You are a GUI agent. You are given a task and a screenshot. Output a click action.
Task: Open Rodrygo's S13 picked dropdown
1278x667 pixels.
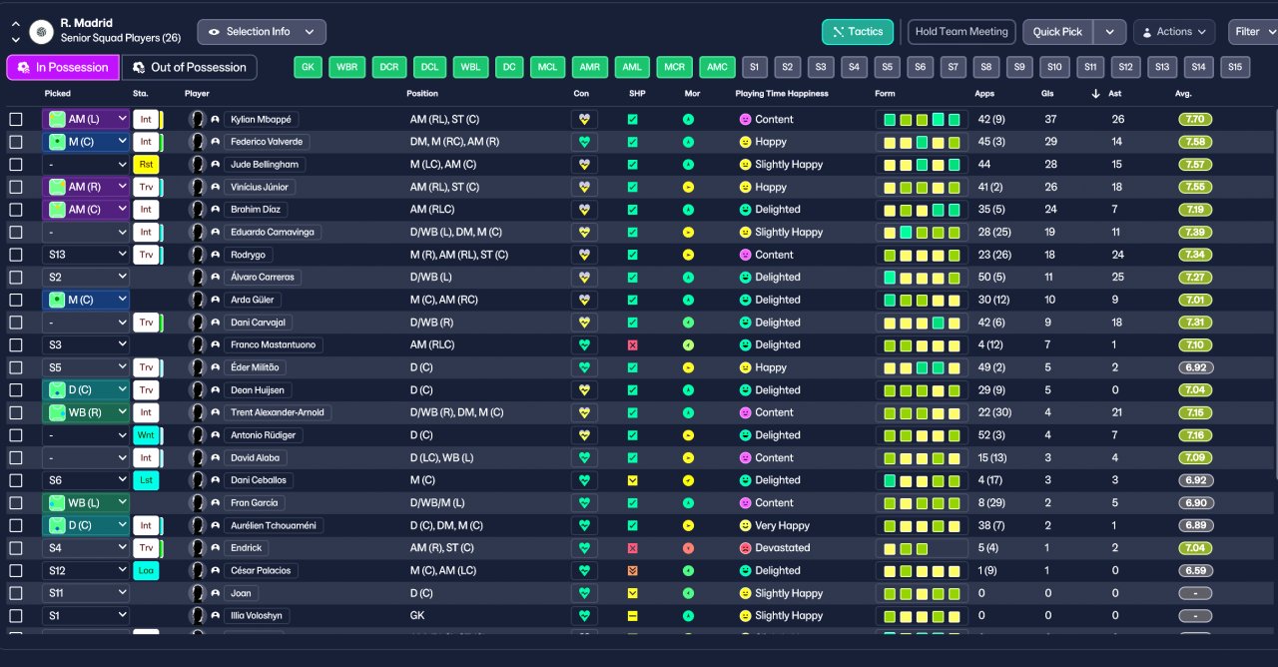pos(87,255)
